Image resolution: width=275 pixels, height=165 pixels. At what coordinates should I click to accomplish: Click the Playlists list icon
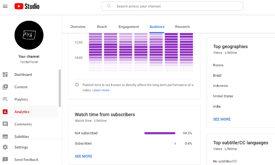5,99
